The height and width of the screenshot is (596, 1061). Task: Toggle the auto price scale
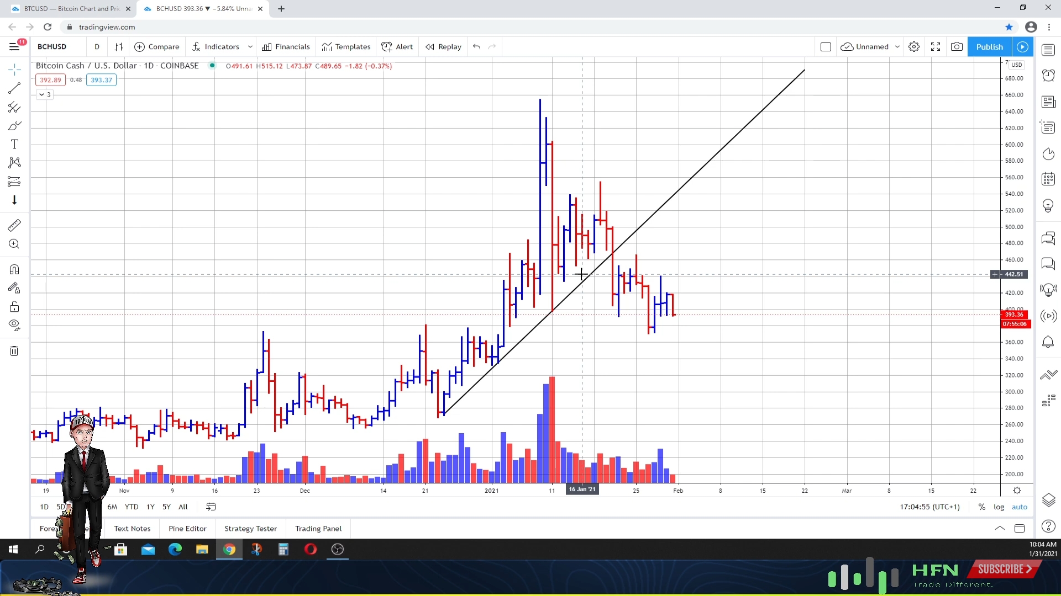[1020, 507]
